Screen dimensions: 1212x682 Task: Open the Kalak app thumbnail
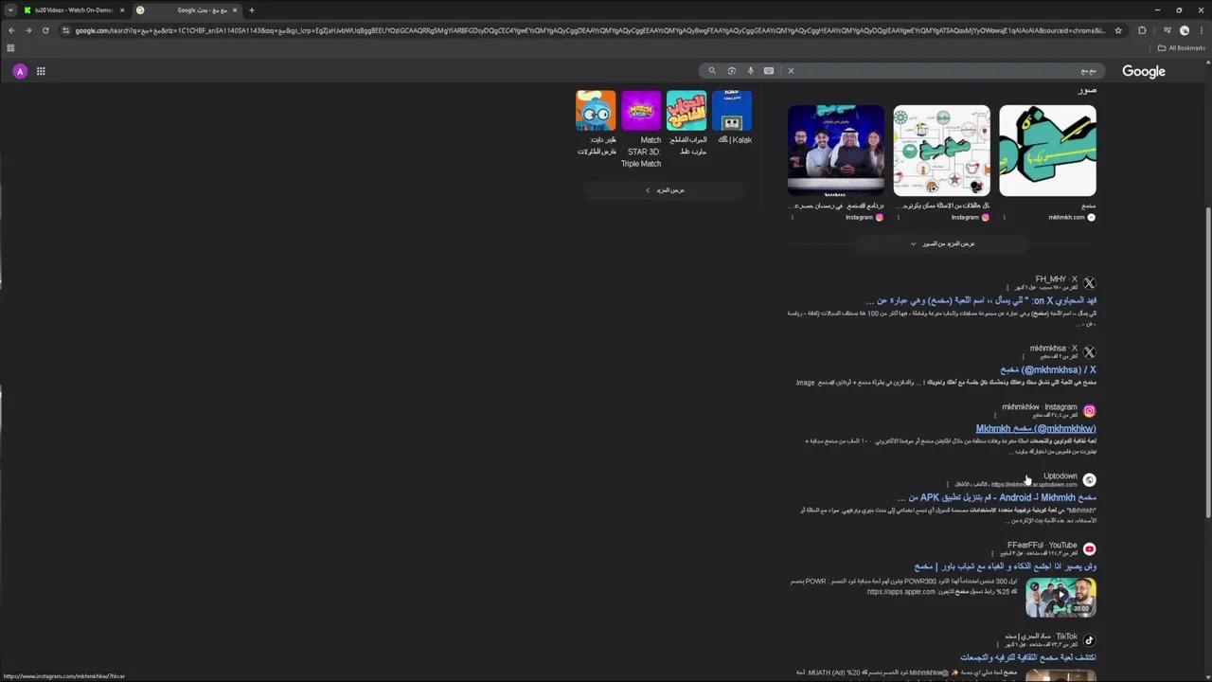732,111
